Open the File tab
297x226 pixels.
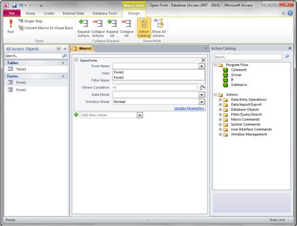(x=12, y=13)
